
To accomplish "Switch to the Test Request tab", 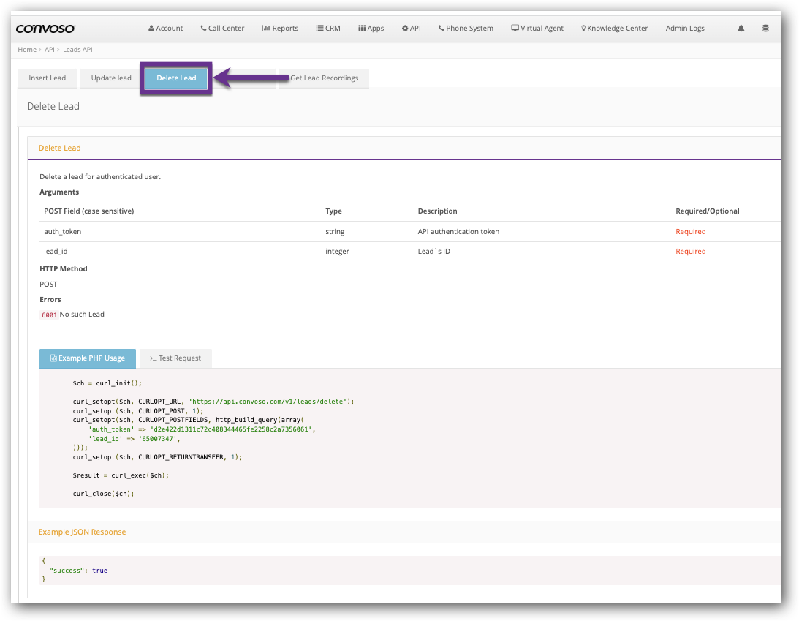I will point(175,358).
